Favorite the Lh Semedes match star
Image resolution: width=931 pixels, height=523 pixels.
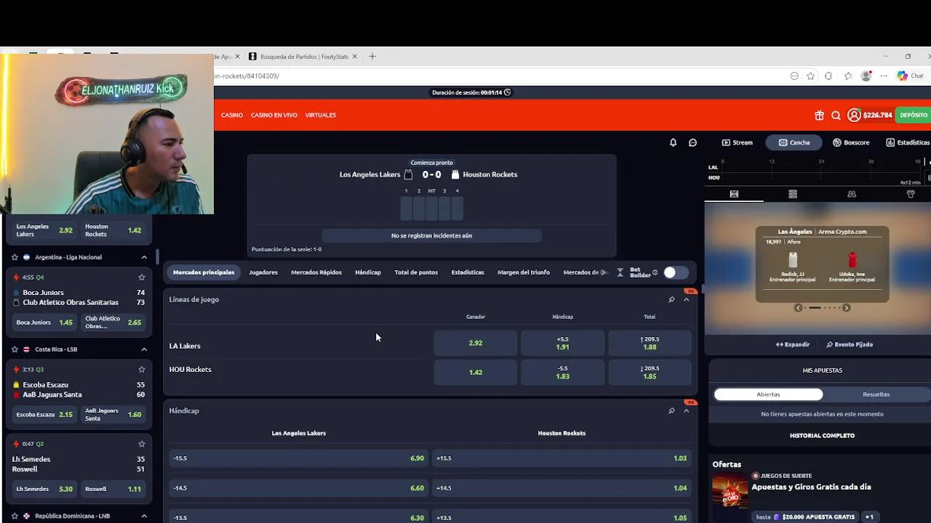142,444
